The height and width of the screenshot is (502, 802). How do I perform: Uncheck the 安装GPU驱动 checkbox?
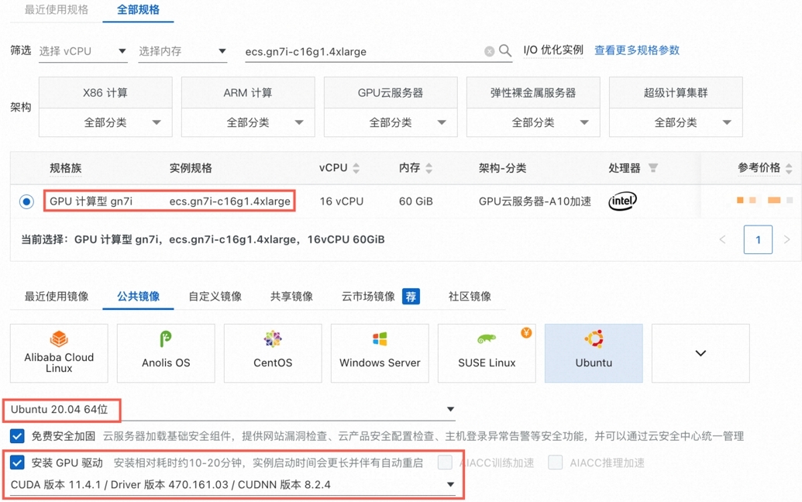click(17, 462)
